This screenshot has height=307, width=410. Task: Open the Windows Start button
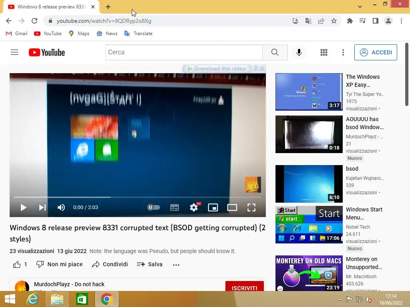click(10, 299)
